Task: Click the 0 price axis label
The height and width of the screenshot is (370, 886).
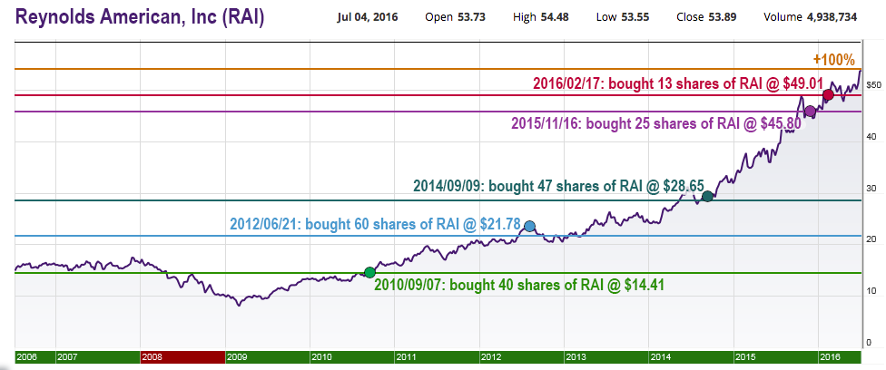Action: coord(869,342)
